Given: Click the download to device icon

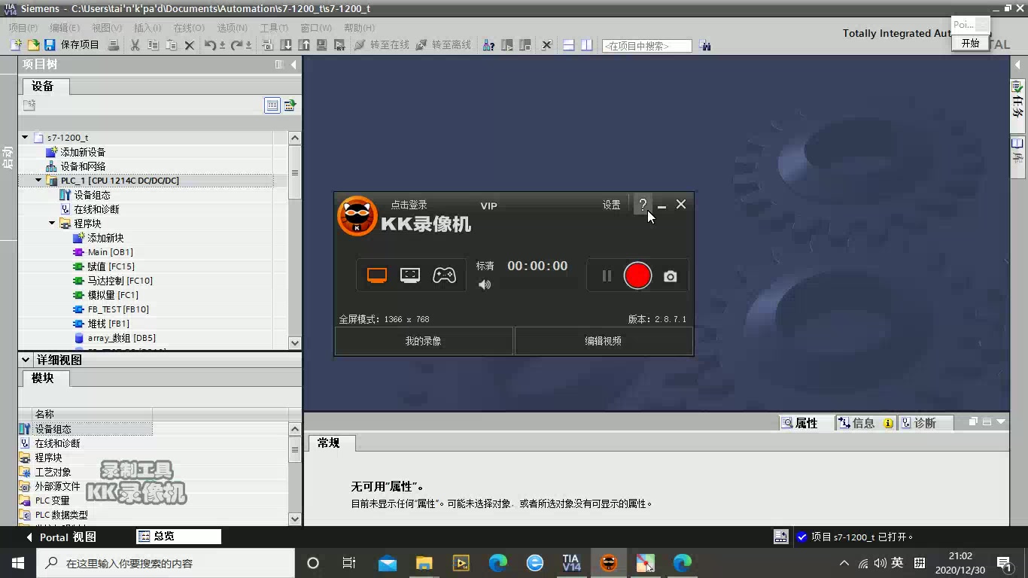Looking at the screenshot, I should pos(286,45).
